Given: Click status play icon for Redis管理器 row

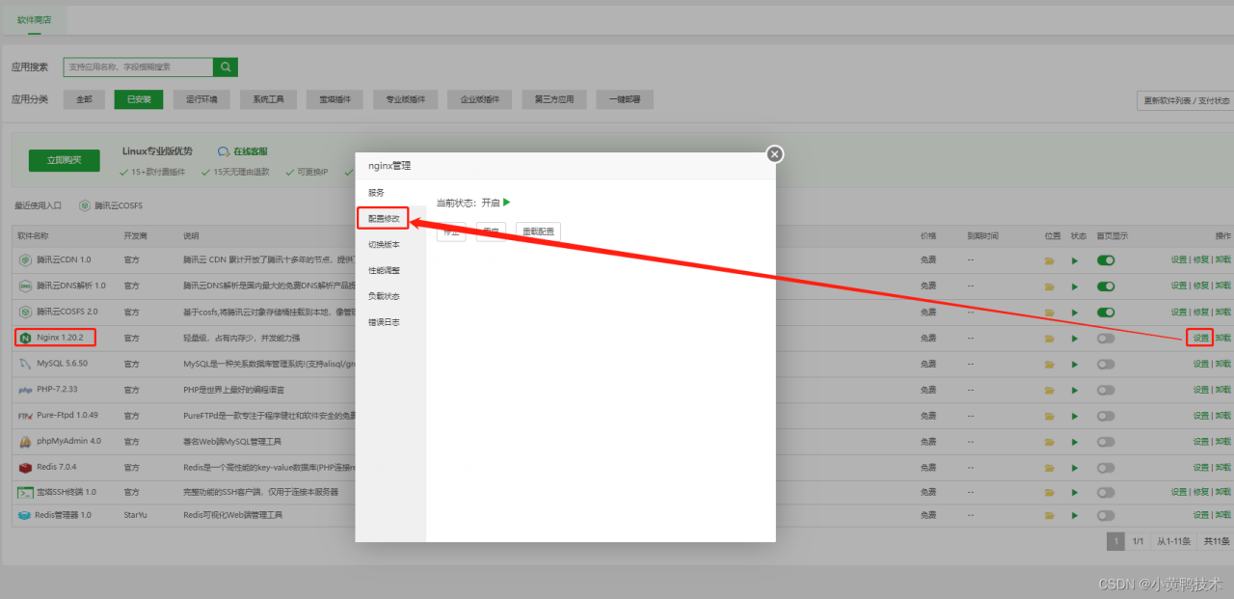Looking at the screenshot, I should (1076, 515).
